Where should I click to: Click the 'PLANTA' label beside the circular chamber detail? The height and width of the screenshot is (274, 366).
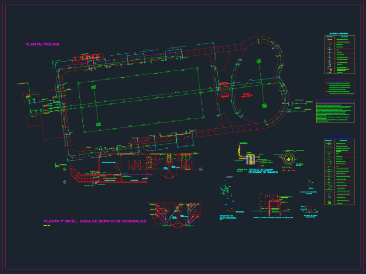click(299, 164)
